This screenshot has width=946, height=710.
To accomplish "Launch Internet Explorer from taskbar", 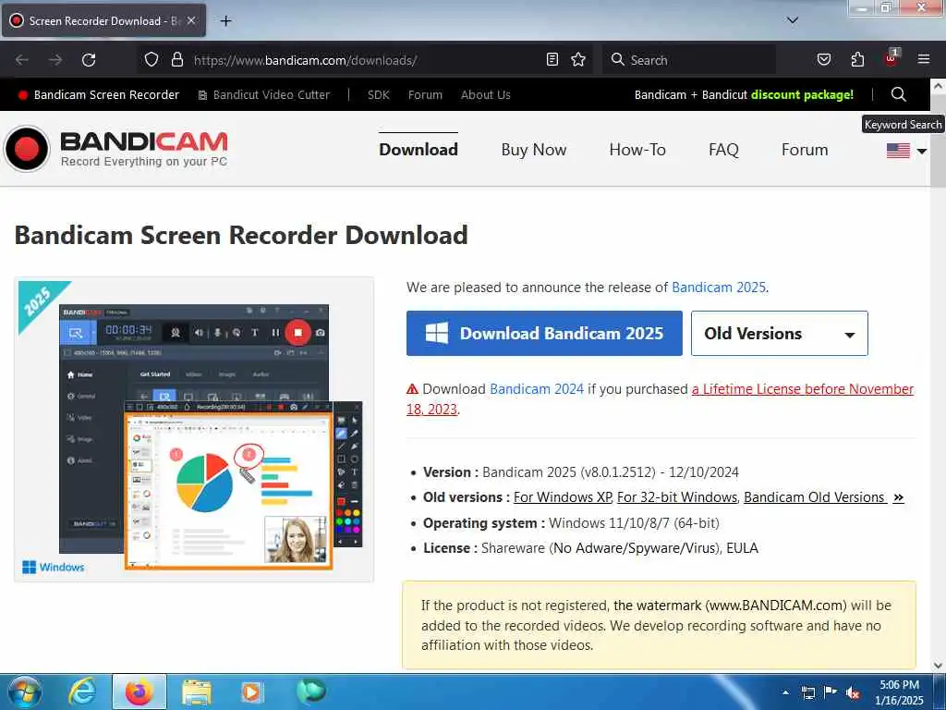I will click(x=82, y=692).
